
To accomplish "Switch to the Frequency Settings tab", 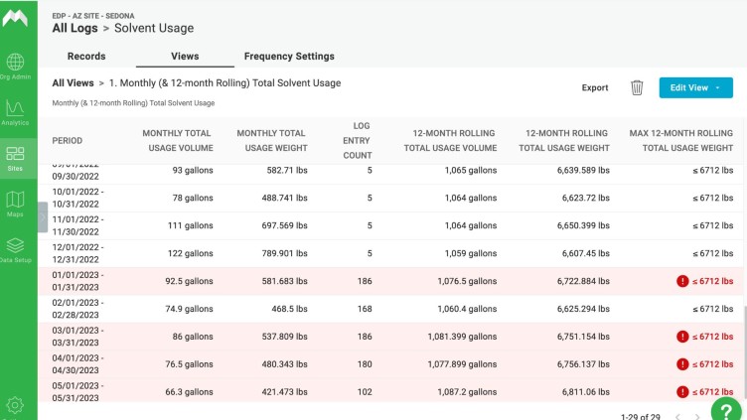I will (x=289, y=57).
